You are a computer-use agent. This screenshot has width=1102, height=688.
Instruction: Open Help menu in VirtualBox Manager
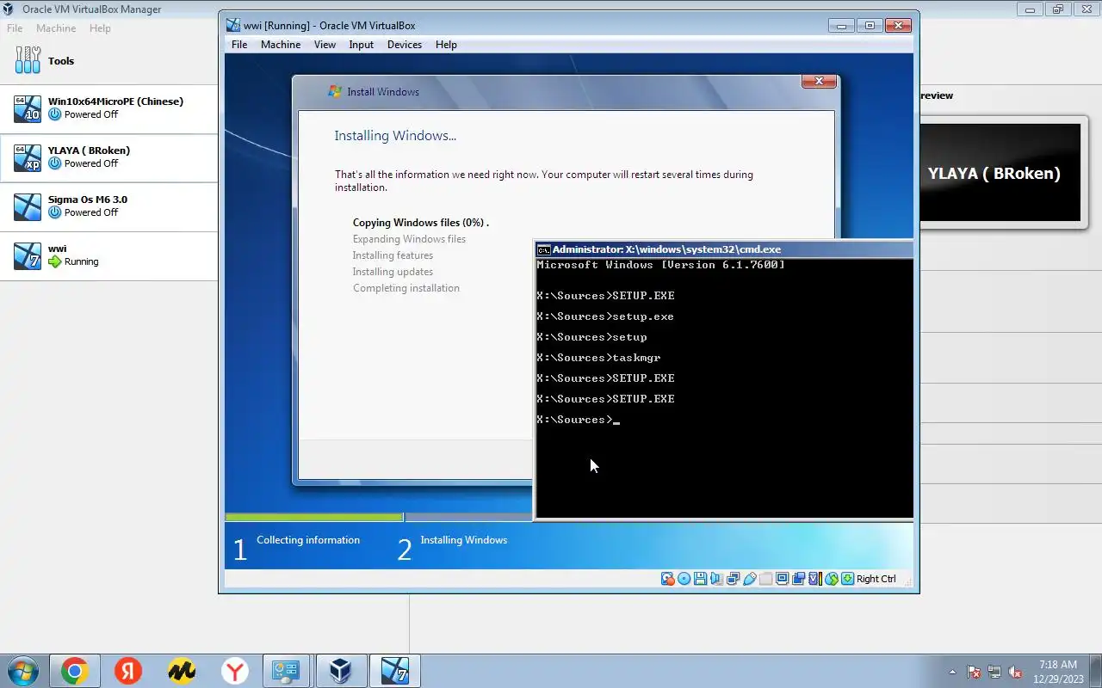click(100, 28)
